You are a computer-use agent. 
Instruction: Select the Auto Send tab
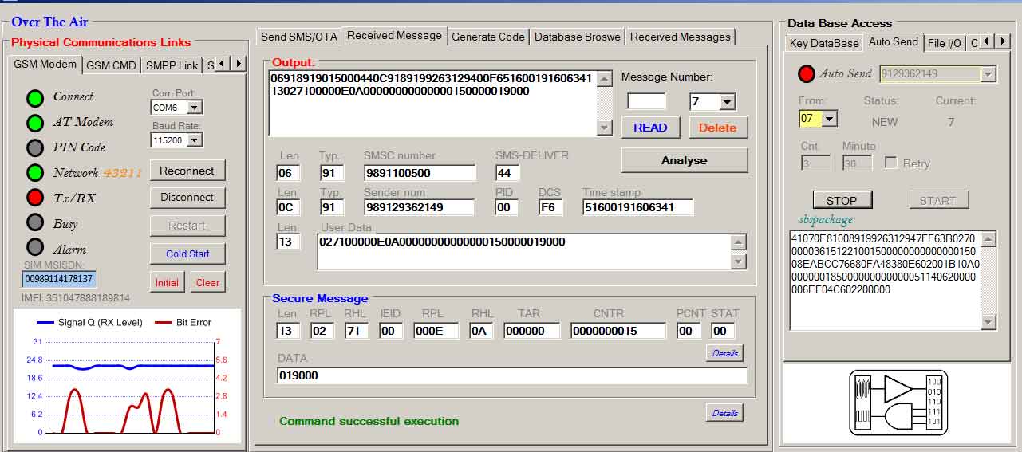tap(894, 42)
